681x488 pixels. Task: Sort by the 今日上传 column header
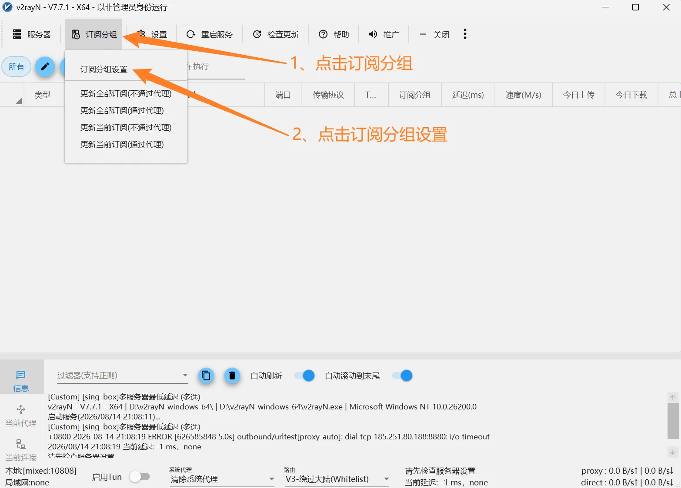(x=579, y=95)
